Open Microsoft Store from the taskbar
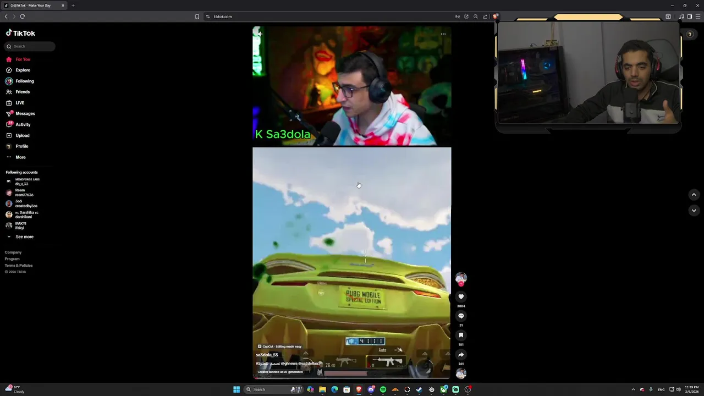The width and height of the screenshot is (704, 396). [x=346, y=389]
